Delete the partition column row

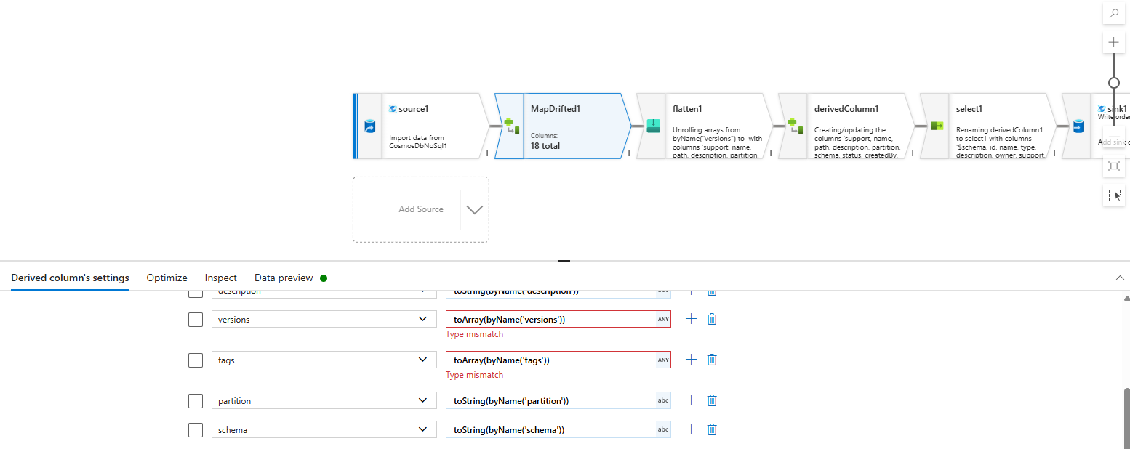tap(712, 400)
